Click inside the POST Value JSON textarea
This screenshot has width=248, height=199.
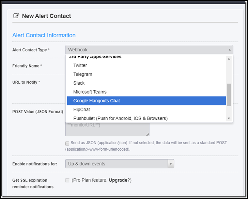[x=107, y=129]
